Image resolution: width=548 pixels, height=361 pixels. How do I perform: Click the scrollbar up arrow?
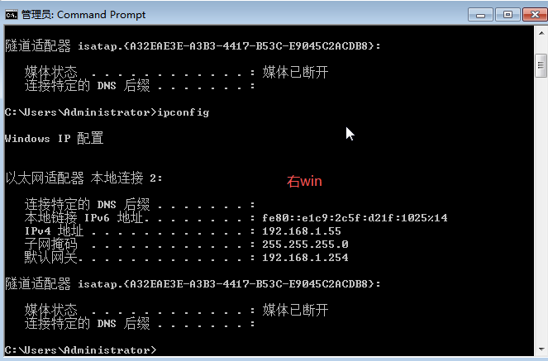click(x=541, y=34)
